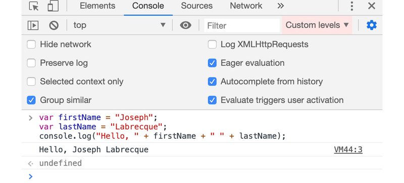404x183 pixels.
Task: Toggle console settings gear icon
Action: (x=372, y=25)
